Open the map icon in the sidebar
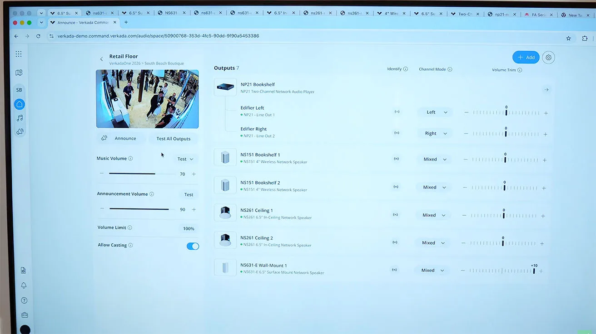Viewport: 596px width, 334px height. point(19,73)
